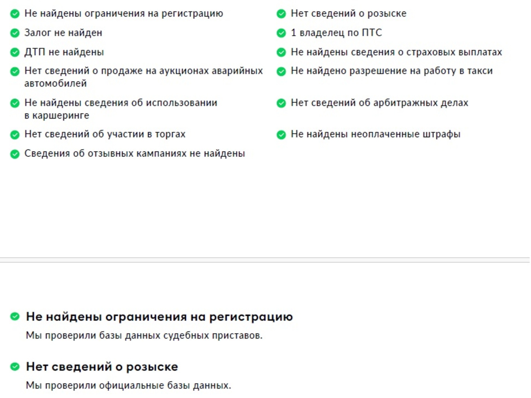The image size is (531, 398).
Task: Click check icon beside 'Нет сведений об участии в торгах'
Action: 15,135
